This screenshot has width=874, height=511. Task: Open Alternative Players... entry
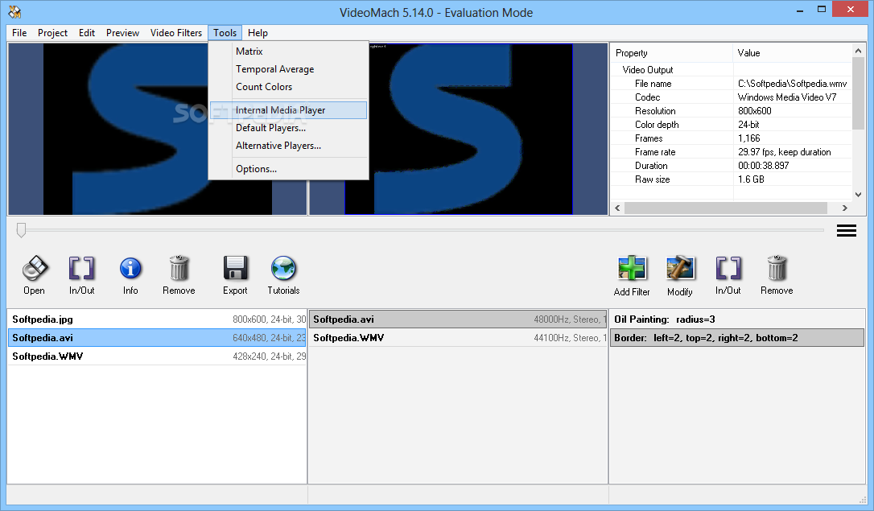click(288, 146)
